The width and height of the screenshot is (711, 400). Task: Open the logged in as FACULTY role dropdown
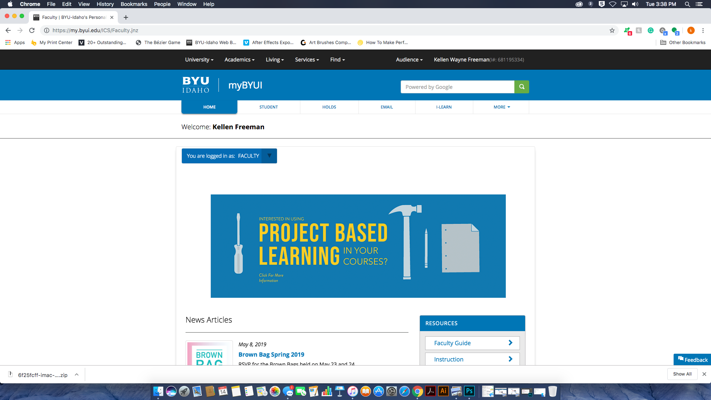click(269, 156)
